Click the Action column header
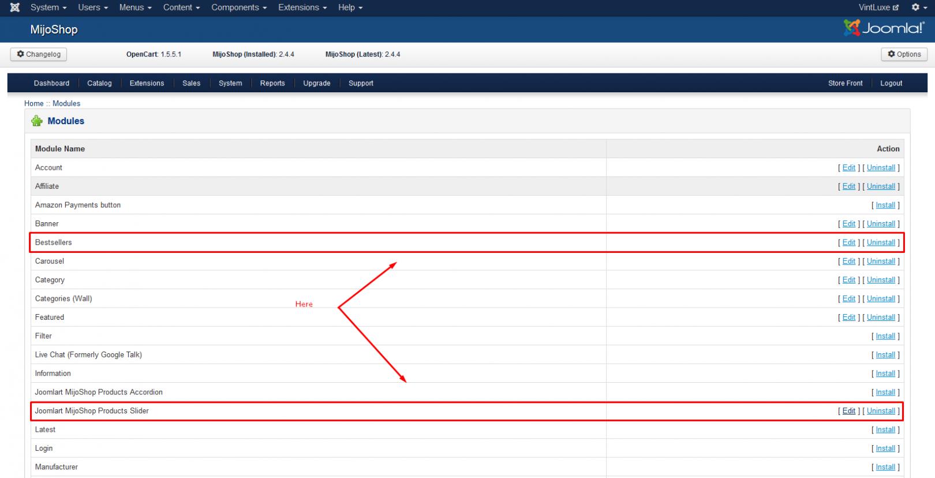Image resolution: width=935 pixels, height=478 pixels. point(888,148)
